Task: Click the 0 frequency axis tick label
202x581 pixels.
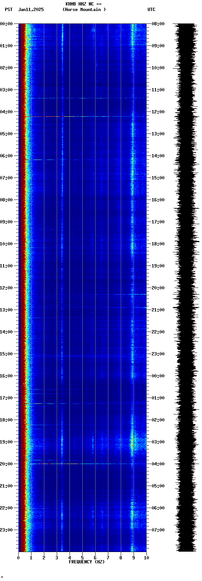Action: pyautogui.click(x=18, y=558)
